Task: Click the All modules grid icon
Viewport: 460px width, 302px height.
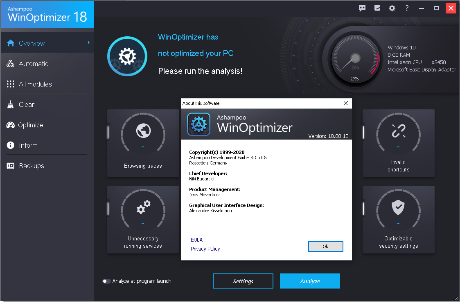Action: tap(11, 84)
